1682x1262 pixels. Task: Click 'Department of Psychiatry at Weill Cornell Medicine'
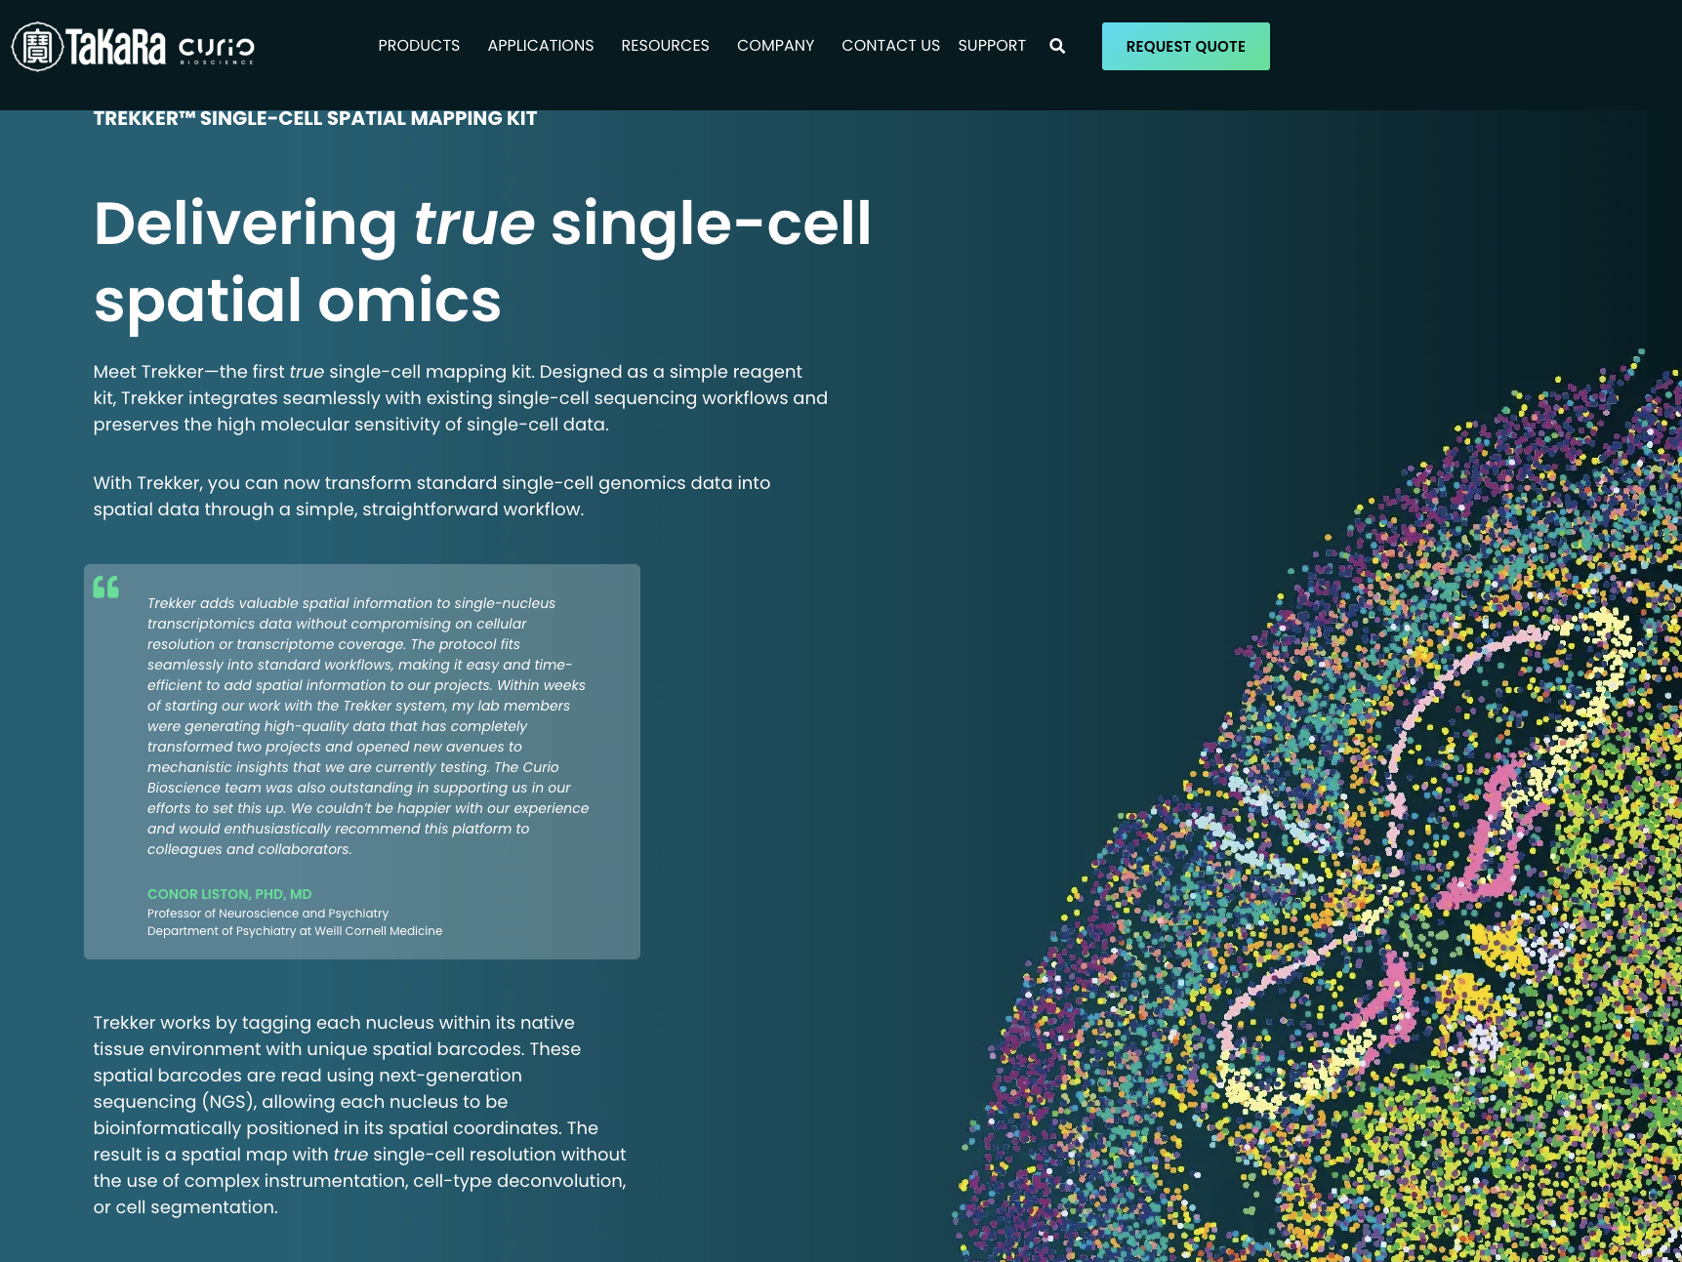tap(295, 931)
